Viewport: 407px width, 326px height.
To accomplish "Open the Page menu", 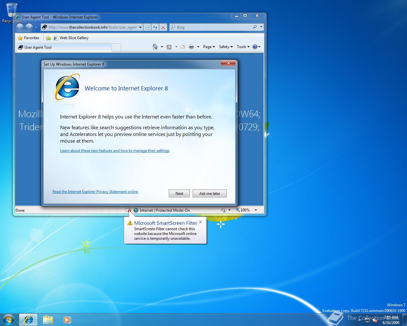I will [x=209, y=47].
